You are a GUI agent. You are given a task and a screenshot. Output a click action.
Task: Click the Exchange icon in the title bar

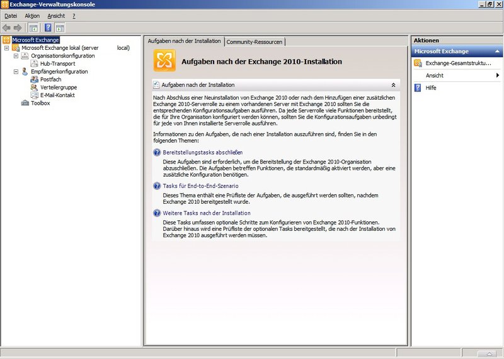[x=4, y=4]
